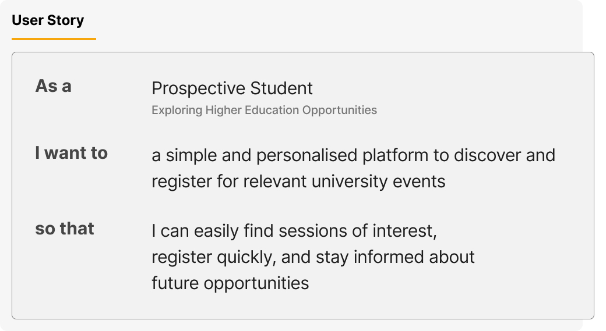This screenshot has width=606, height=331.
Task: Click the "Exploring Higher Education Opportunities" subtitle
Action: pyautogui.click(x=264, y=110)
